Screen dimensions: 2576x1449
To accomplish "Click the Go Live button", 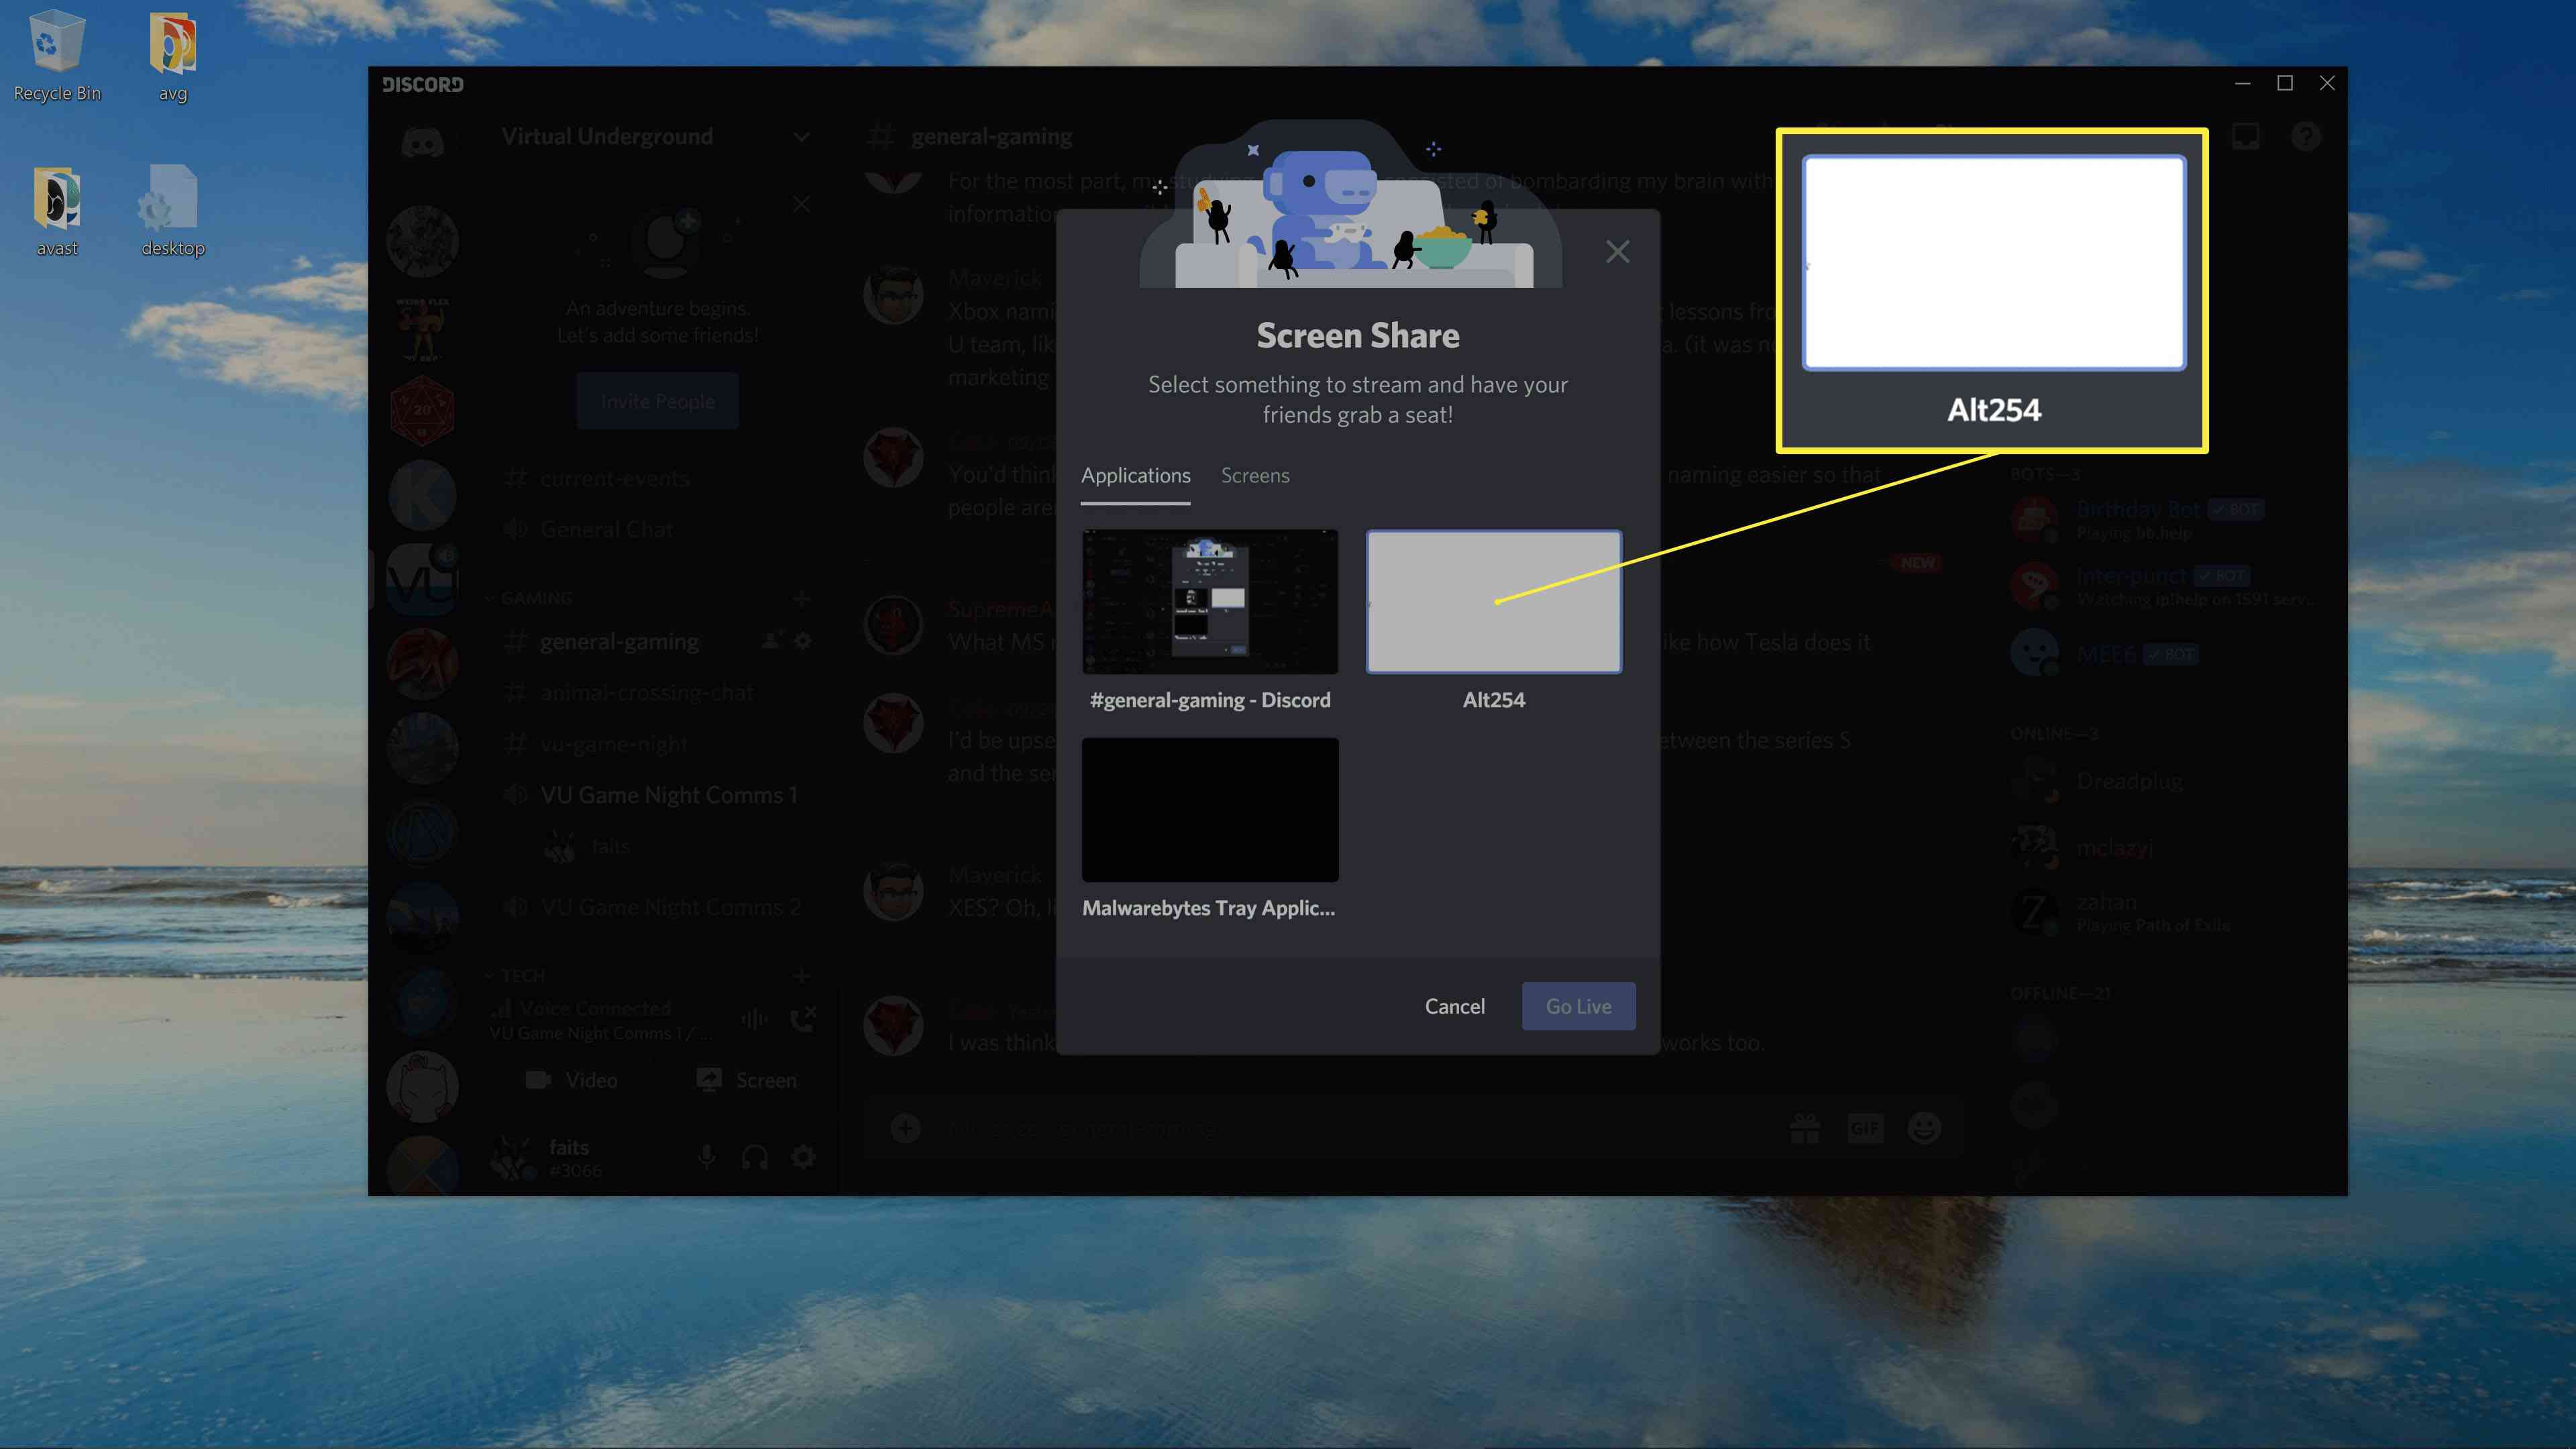I will (1578, 1006).
